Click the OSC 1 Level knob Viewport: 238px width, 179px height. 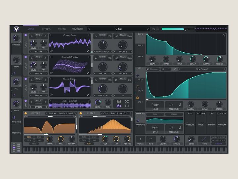(33, 43)
